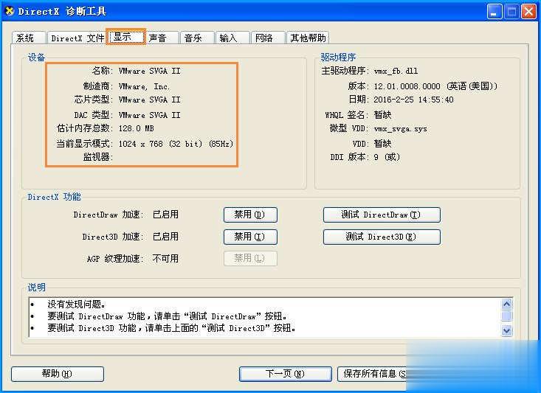Click Direct3D 加速 status "已启用"
This screenshot has width=541, height=393.
point(165,237)
